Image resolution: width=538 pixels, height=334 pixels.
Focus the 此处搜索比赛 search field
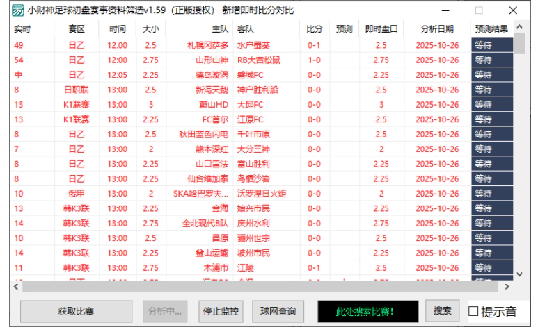[367, 311]
